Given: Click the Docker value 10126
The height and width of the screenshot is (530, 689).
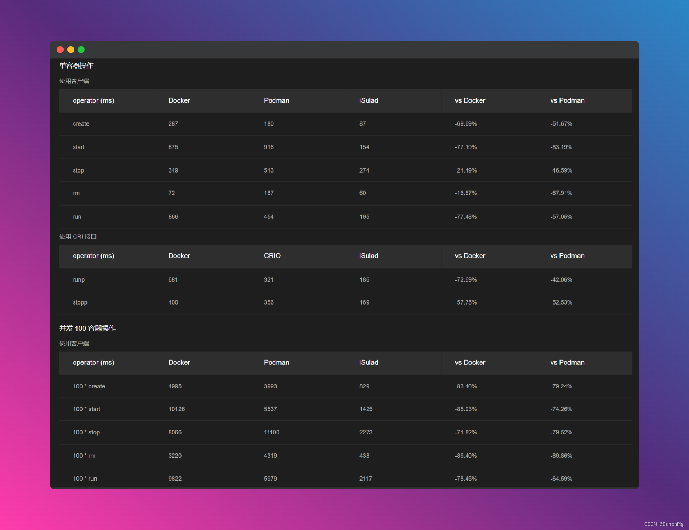Looking at the screenshot, I should coord(176,409).
